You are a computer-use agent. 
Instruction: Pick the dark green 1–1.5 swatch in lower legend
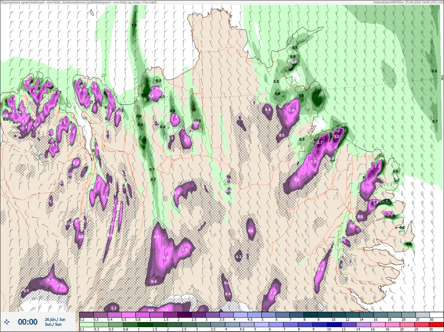(x=145, y=325)
